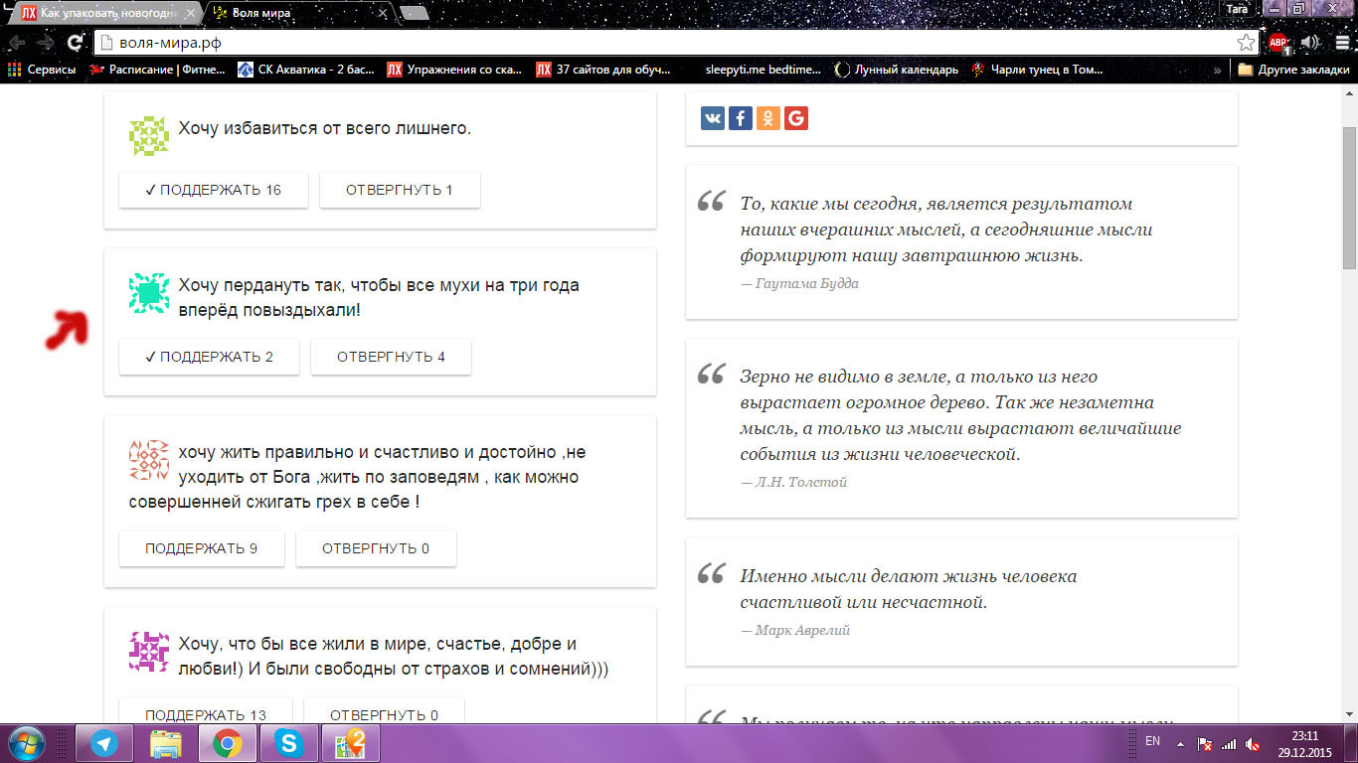Open the Лунный календарь bookmark
The width and height of the screenshot is (1358, 763).
coord(896,70)
